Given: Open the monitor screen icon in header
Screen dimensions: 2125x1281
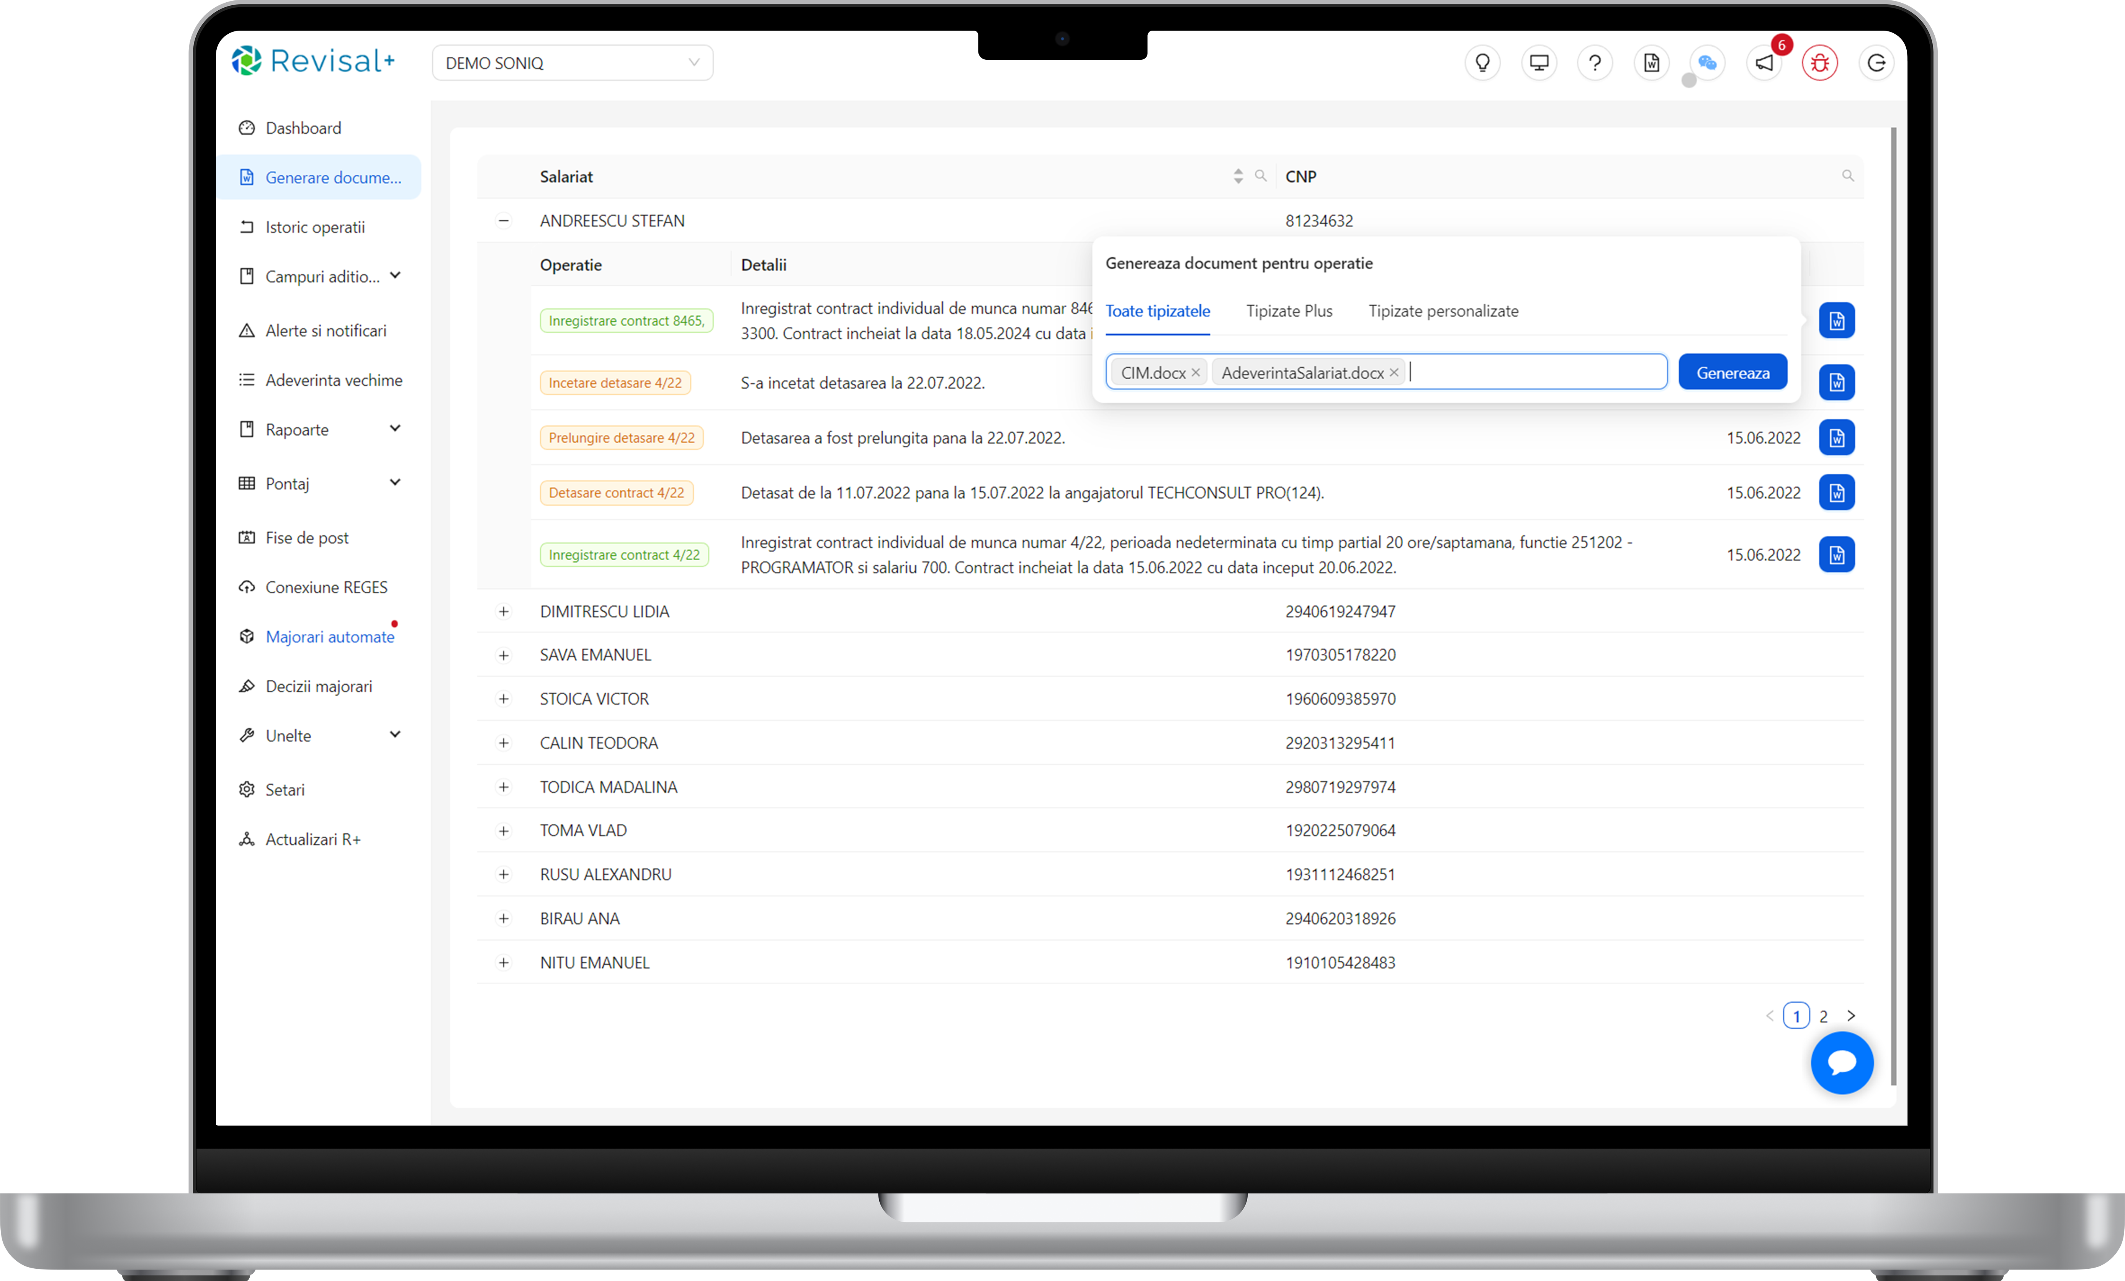Looking at the screenshot, I should tap(1539, 63).
